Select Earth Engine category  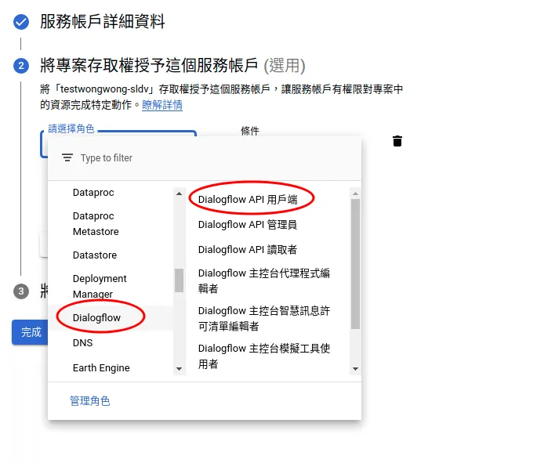pos(101,368)
